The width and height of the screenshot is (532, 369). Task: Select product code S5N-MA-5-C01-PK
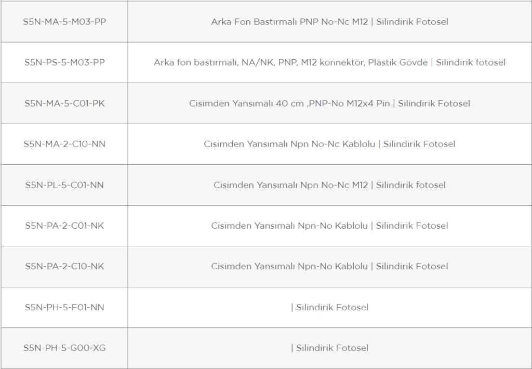tap(64, 103)
